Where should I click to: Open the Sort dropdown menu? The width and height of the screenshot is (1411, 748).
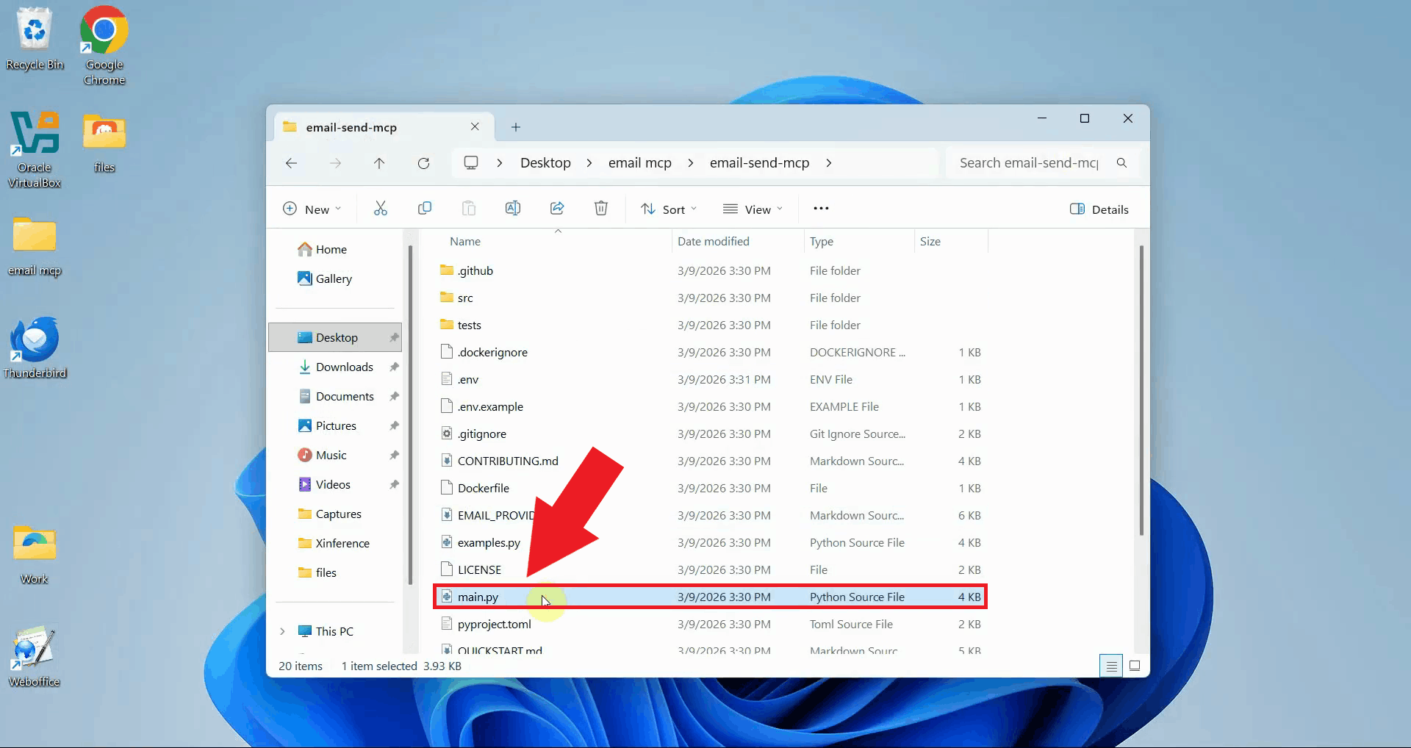(x=669, y=209)
